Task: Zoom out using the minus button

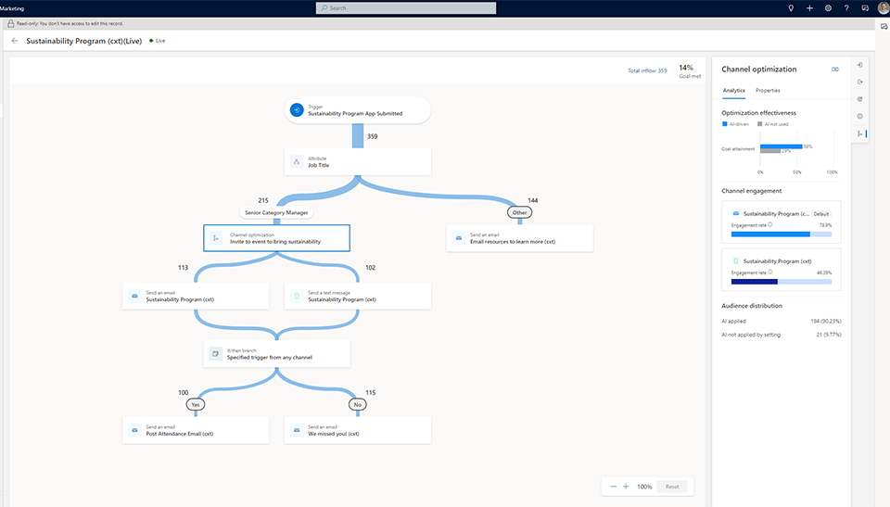Action: coord(613,487)
